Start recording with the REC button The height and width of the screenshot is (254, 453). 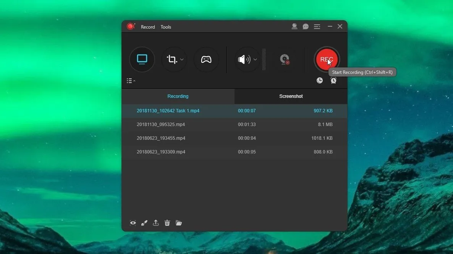[x=326, y=59]
